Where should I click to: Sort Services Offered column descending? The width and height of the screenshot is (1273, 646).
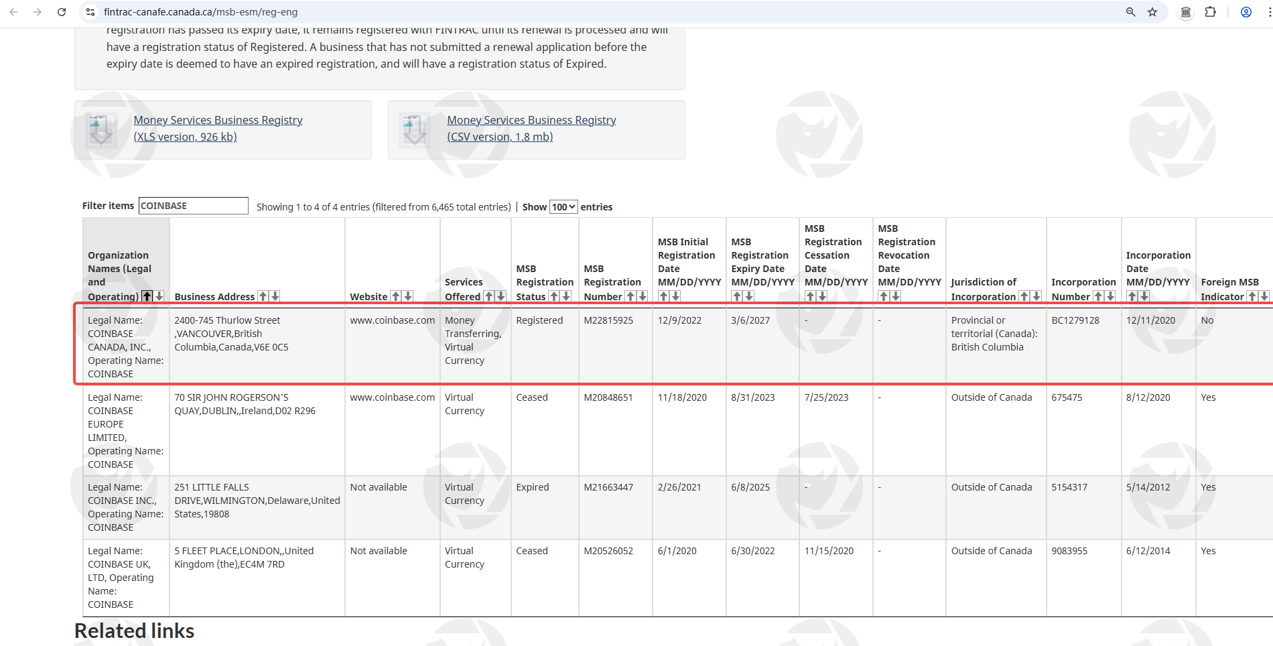(500, 296)
